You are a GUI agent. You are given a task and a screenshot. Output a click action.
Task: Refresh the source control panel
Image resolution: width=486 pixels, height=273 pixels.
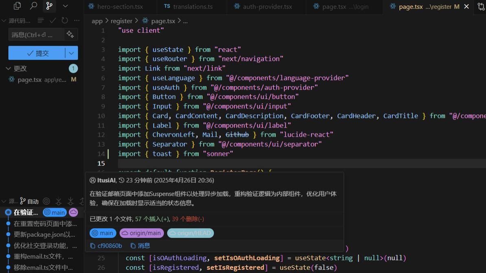pos(64,20)
